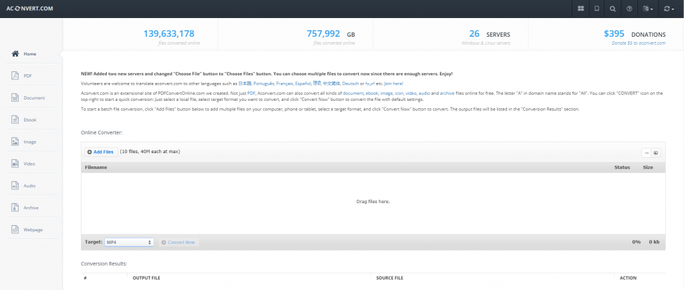The width and height of the screenshot is (684, 290).
Task: Click the Drag files here drop area
Action: tap(373, 202)
